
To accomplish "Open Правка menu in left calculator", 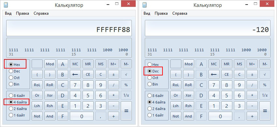I will [23, 13].
